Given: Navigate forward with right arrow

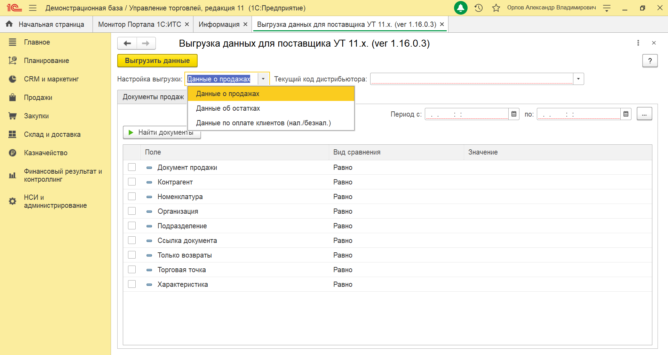Looking at the screenshot, I should click(146, 43).
